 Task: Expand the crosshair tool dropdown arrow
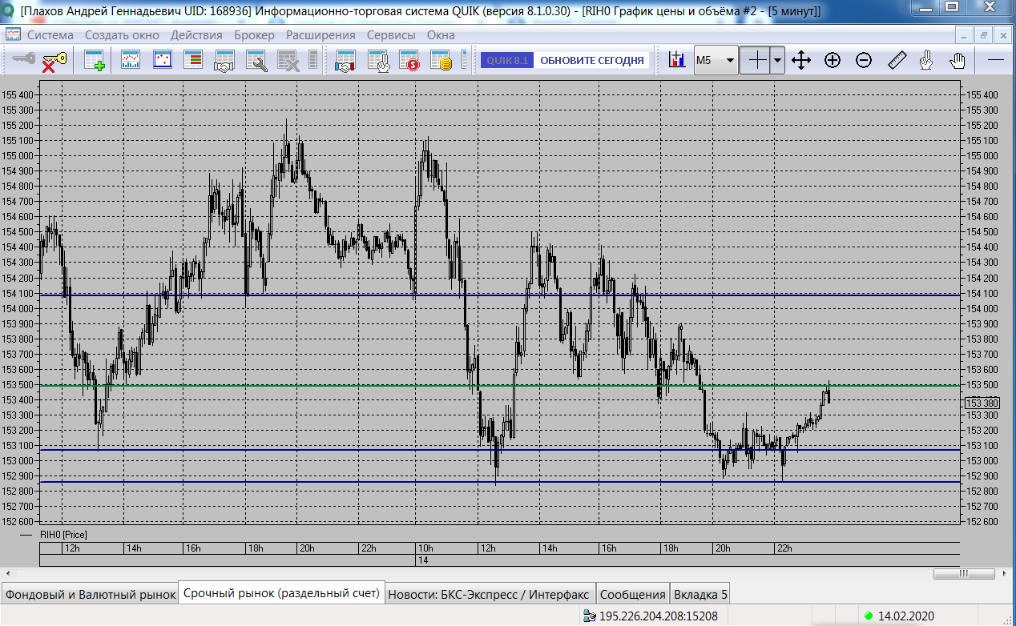pos(777,60)
